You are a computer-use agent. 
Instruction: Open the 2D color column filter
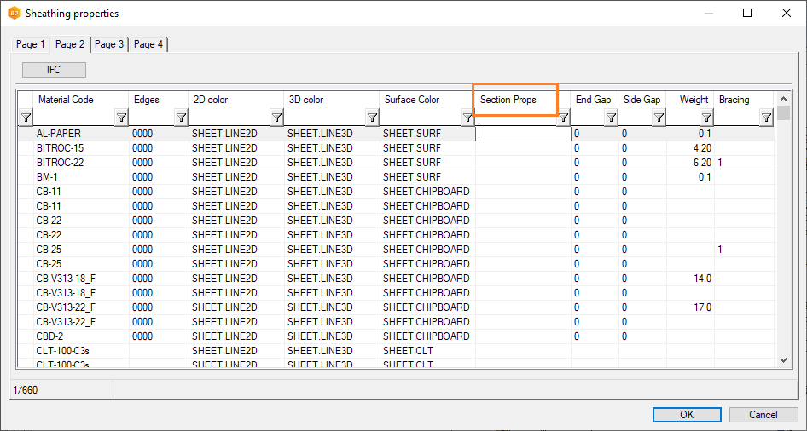(276, 118)
